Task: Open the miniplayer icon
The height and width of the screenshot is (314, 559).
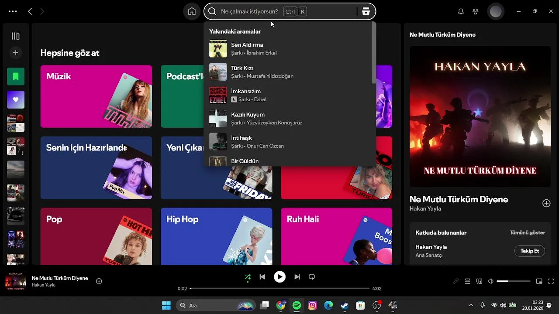Action: pyautogui.click(x=539, y=281)
